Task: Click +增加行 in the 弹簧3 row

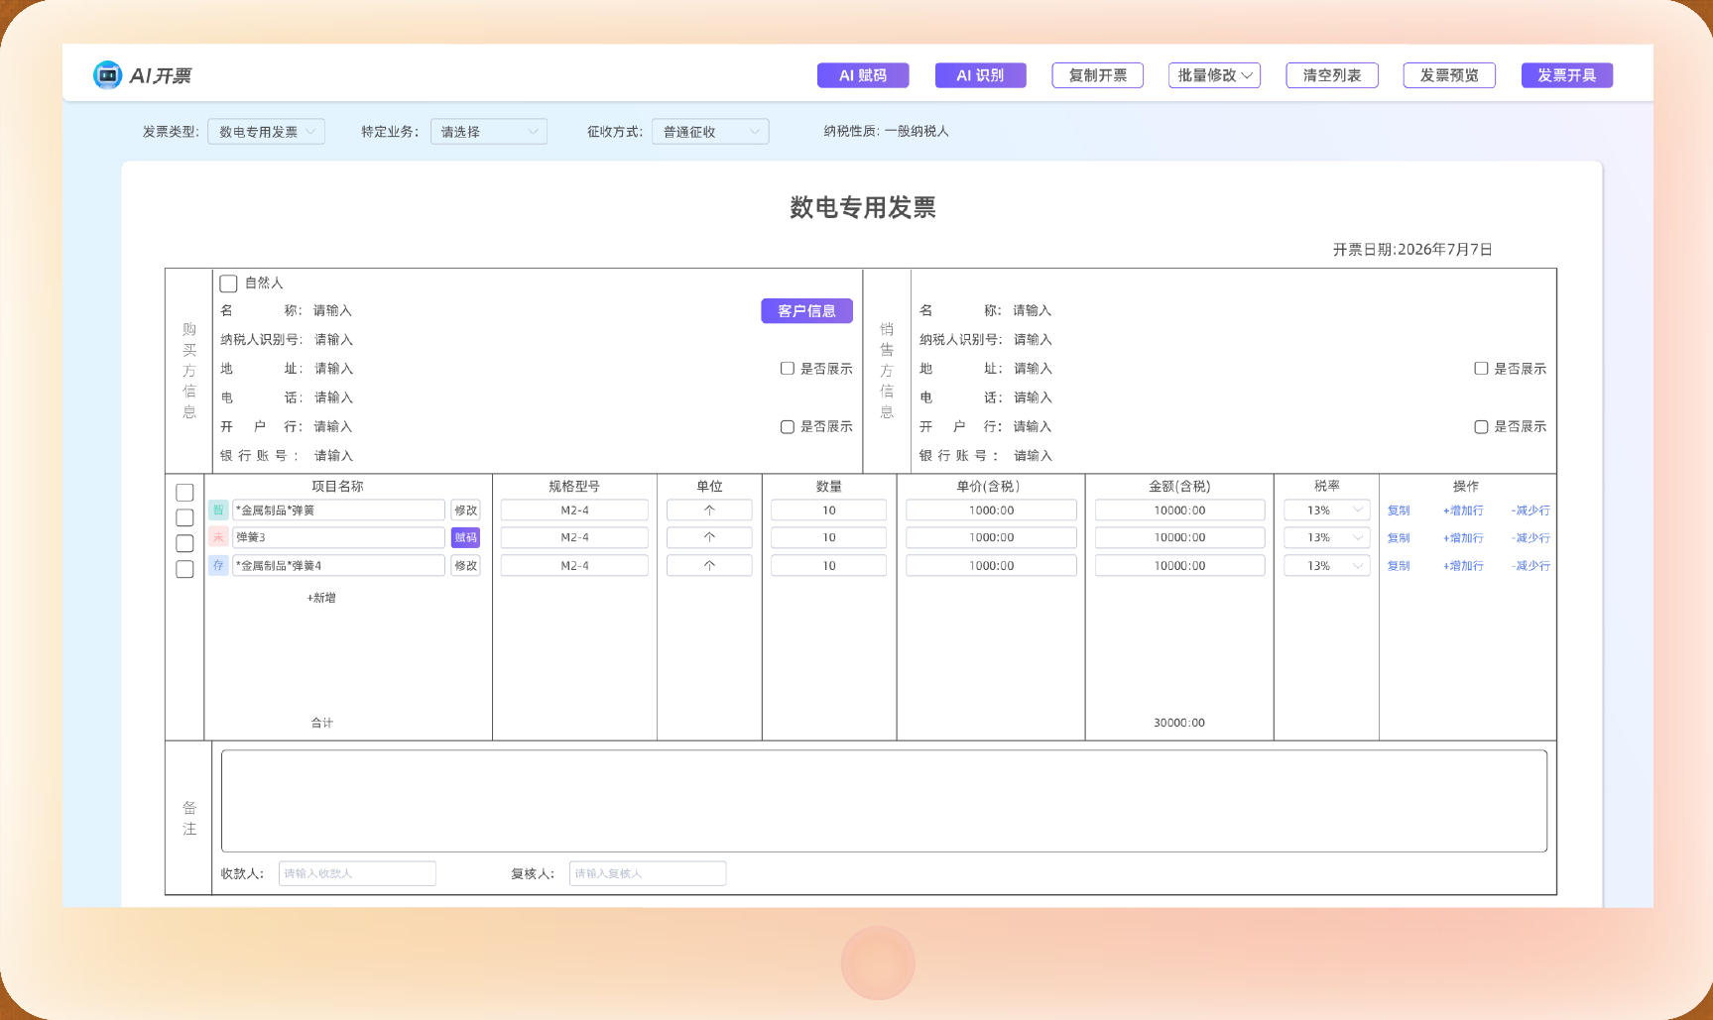Action: pos(1463,538)
